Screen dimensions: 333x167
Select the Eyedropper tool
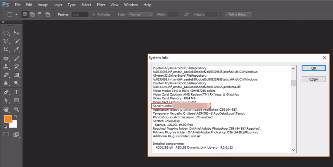click(x=16, y=50)
